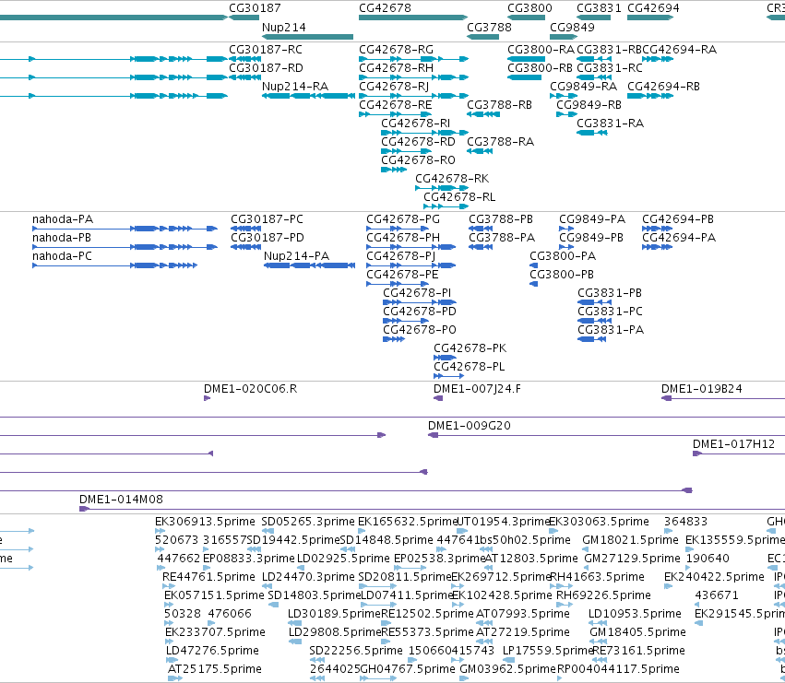
Task: Select transcript CG42694-RB
Action: (664, 87)
